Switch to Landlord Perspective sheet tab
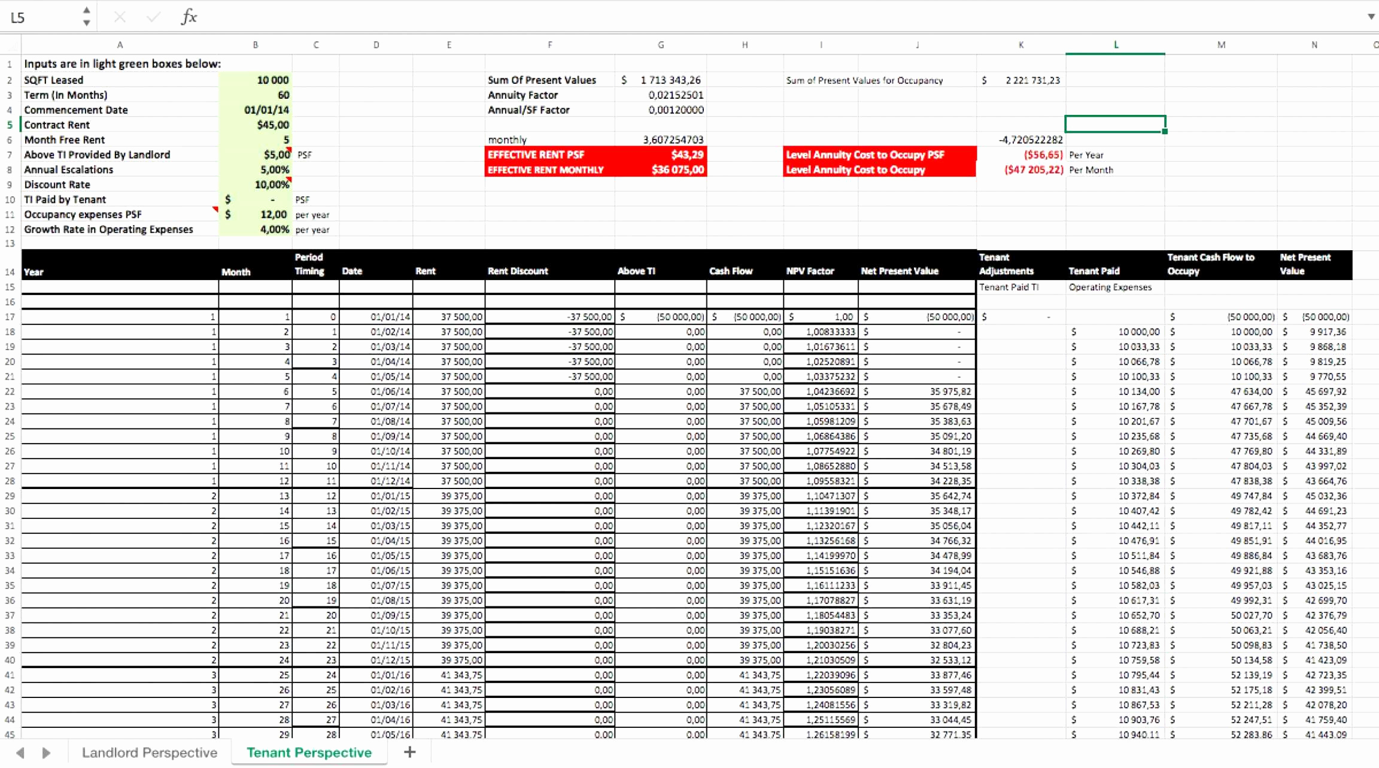 tap(150, 752)
